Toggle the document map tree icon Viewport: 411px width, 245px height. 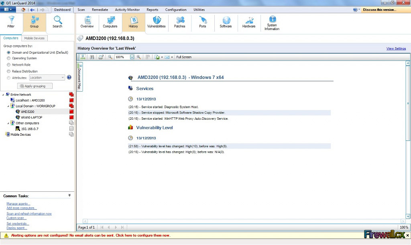coord(83,57)
